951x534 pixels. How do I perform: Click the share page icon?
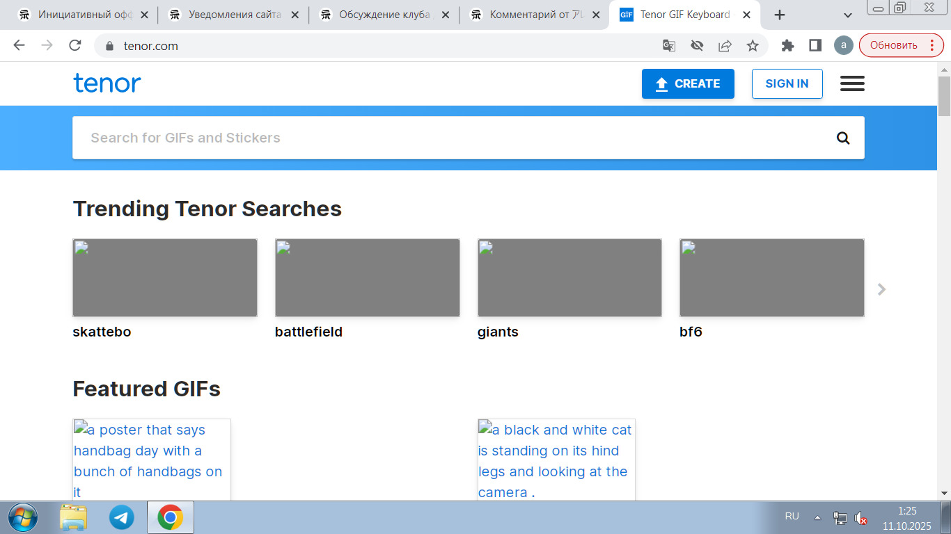[725, 46]
